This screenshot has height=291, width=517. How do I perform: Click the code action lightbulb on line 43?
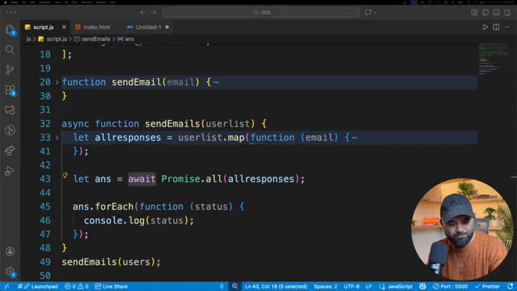tap(65, 176)
